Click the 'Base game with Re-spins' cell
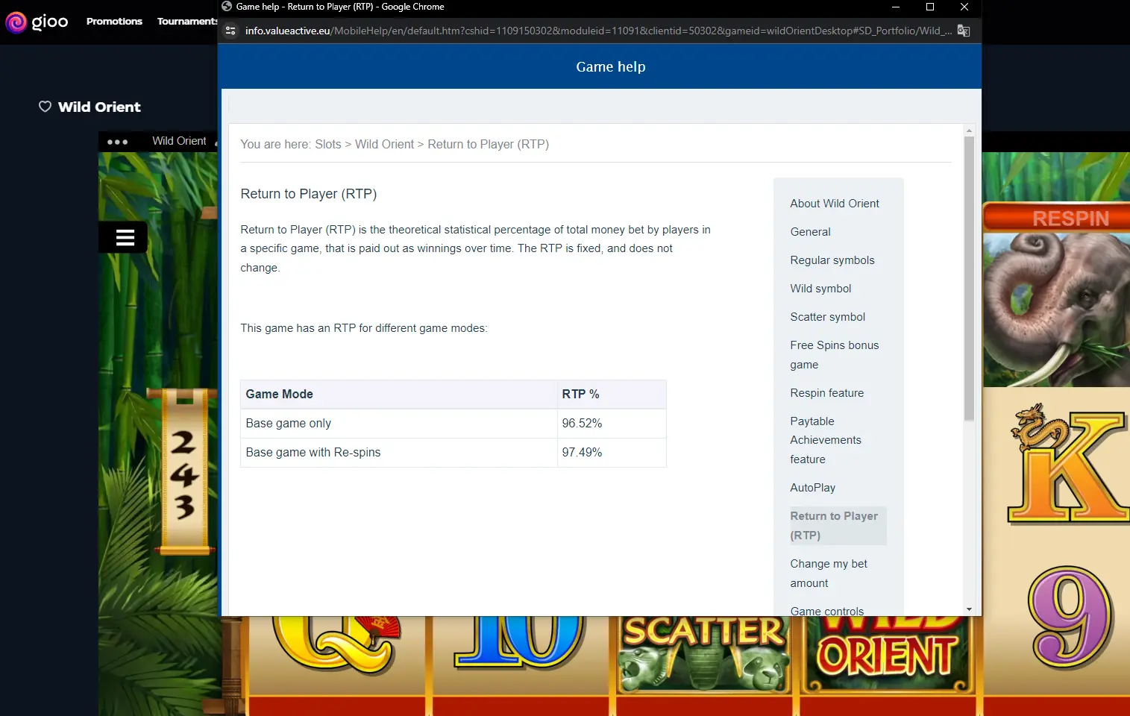 click(x=399, y=453)
